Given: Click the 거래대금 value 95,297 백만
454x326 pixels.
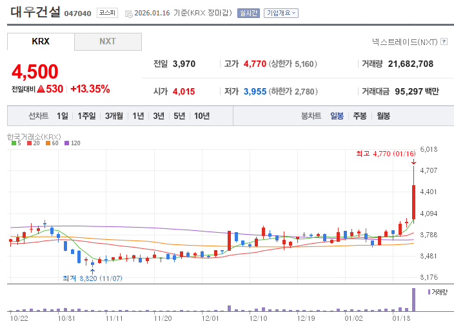Looking at the screenshot, I should (417, 91).
